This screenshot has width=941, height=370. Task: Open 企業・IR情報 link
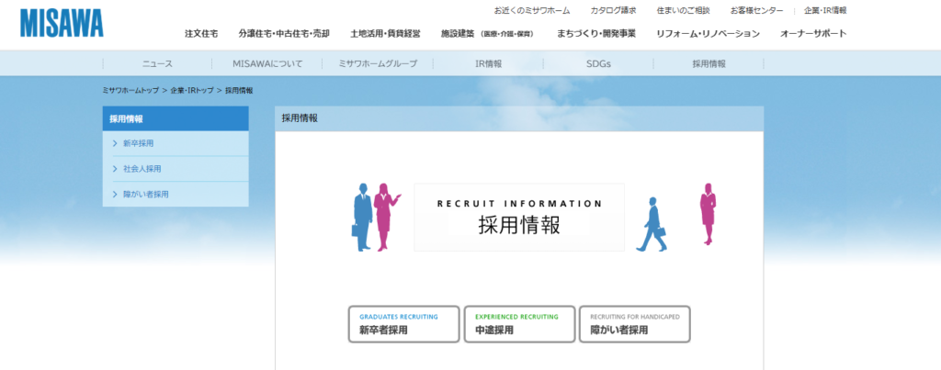825,11
